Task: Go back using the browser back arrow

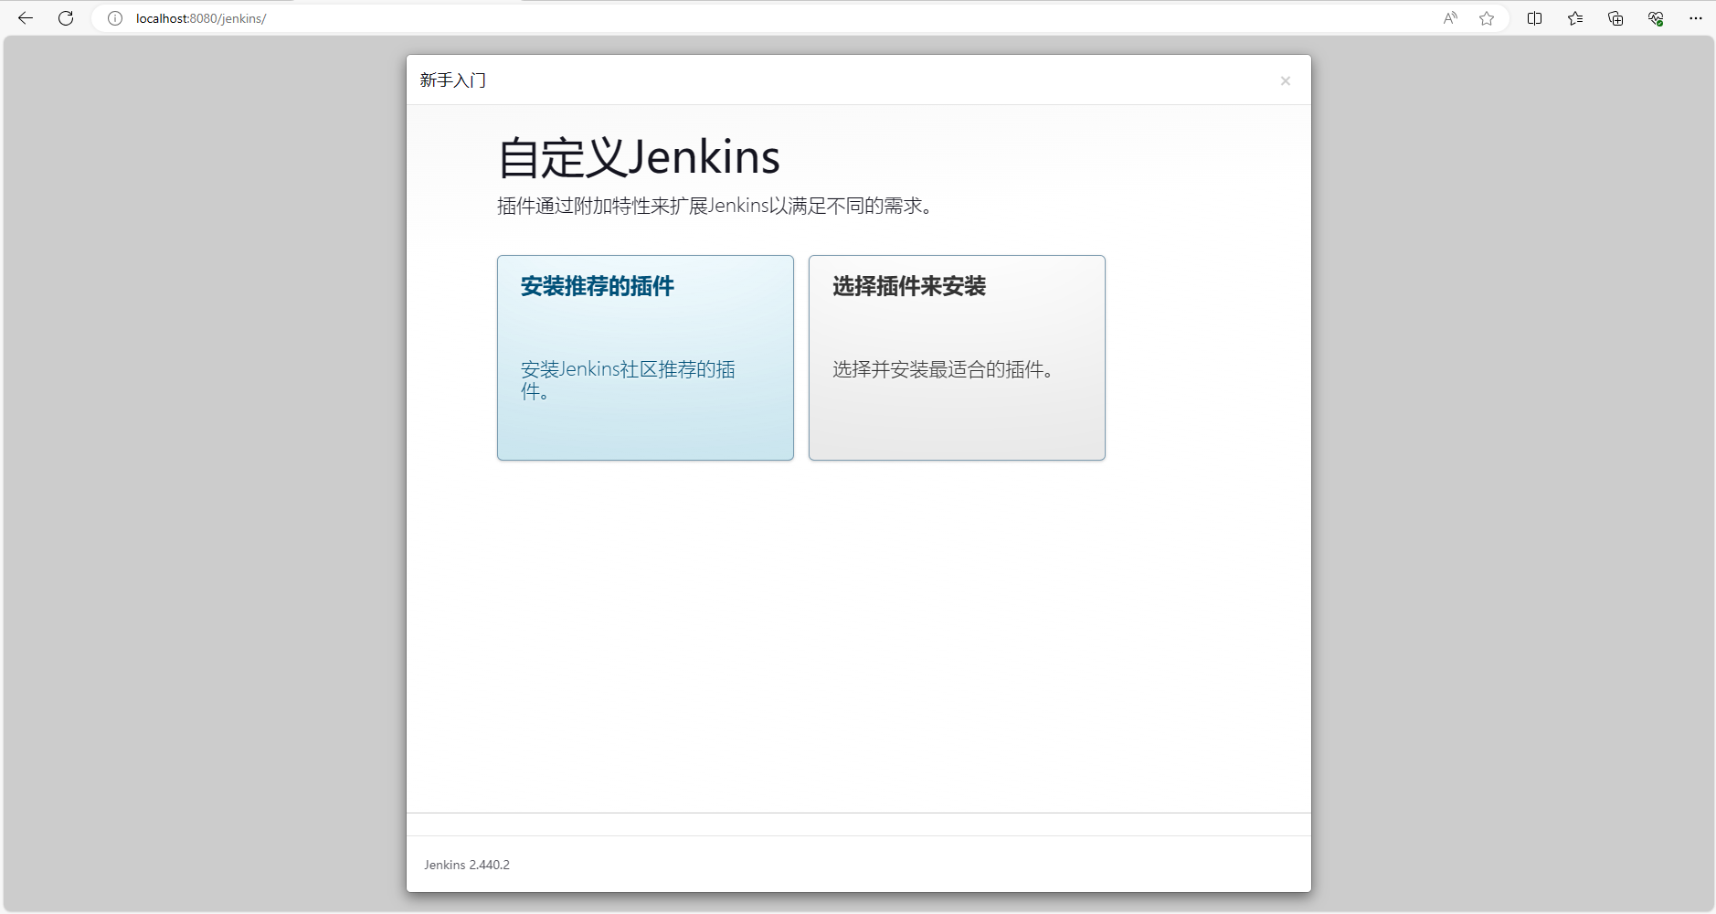Action: [x=26, y=18]
